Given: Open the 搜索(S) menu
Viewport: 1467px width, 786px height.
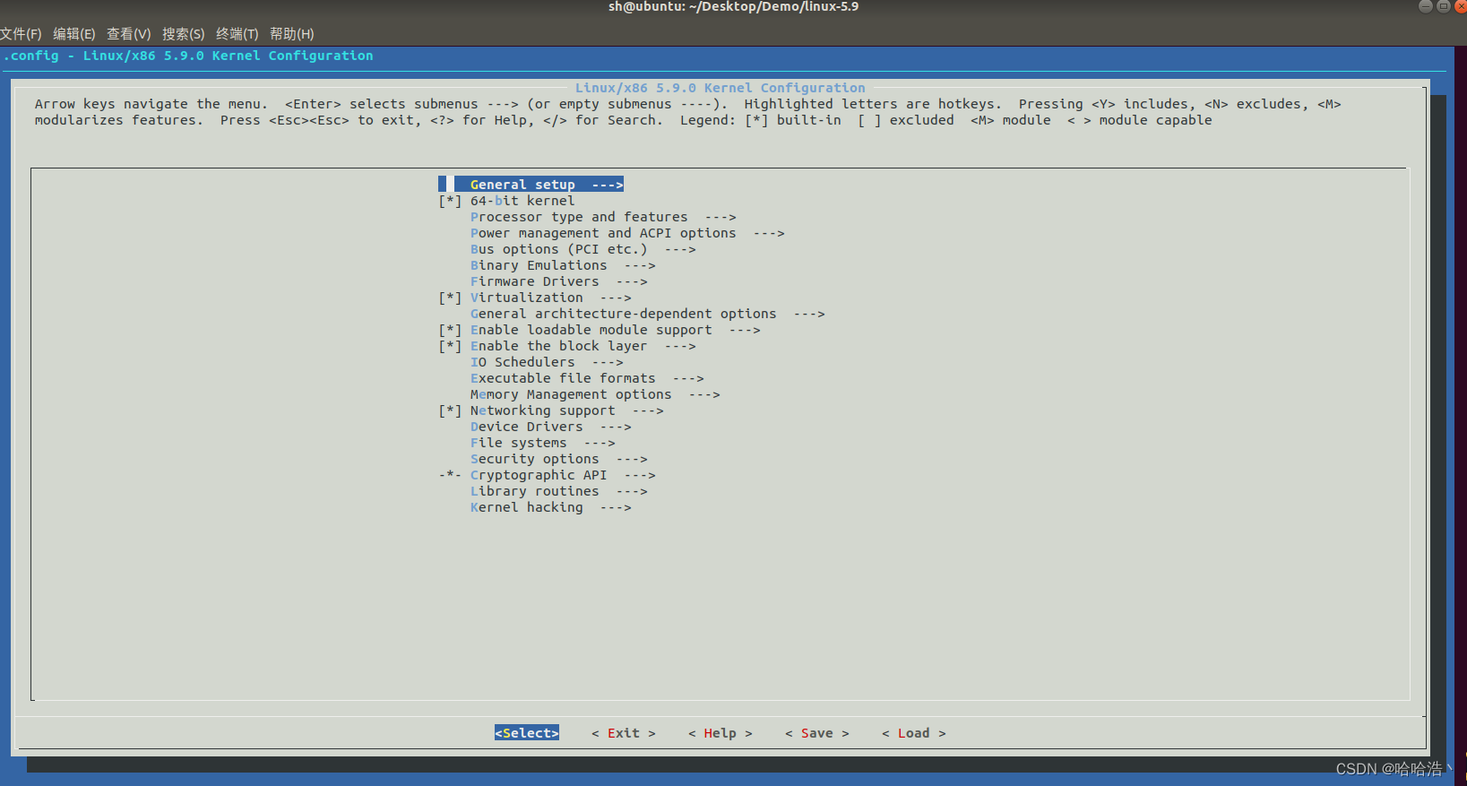Looking at the screenshot, I should [x=184, y=34].
